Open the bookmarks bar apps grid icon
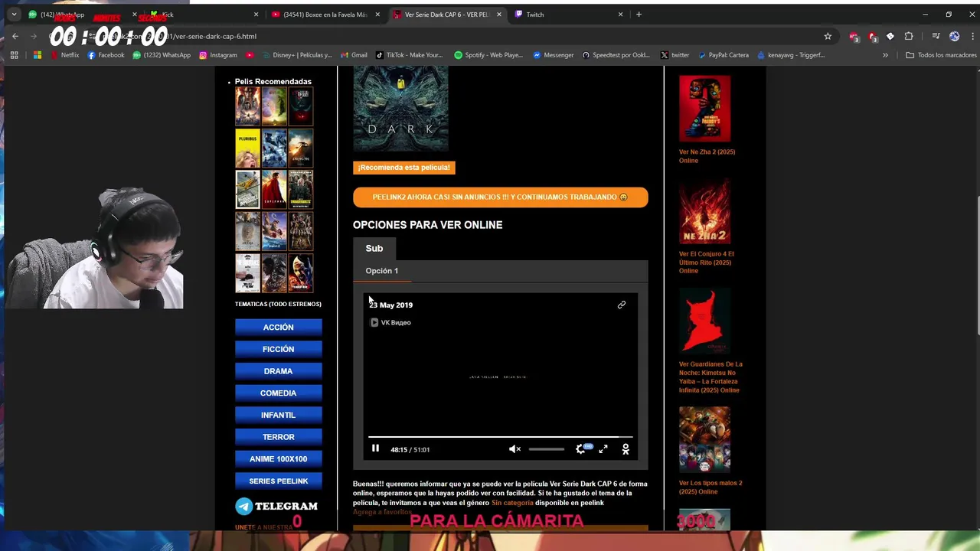The height and width of the screenshot is (551, 980). pyautogui.click(x=14, y=55)
